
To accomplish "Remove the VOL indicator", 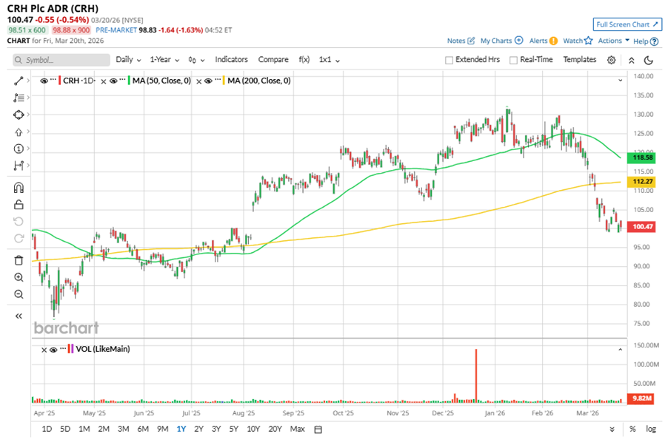I will point(44,350).
